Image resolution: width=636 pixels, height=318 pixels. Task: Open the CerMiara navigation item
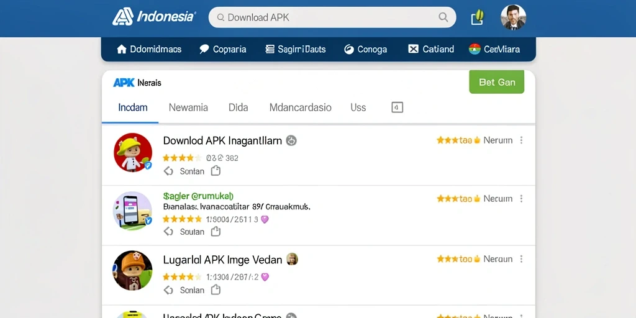coord(494,50)
